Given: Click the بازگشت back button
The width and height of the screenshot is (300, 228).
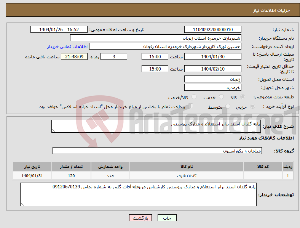Looking at the screenshot, I should click(x=140, y=218).
